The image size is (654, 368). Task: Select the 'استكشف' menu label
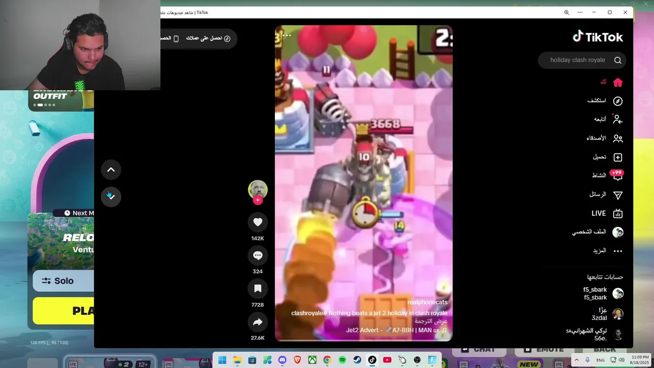coord(596,101)
